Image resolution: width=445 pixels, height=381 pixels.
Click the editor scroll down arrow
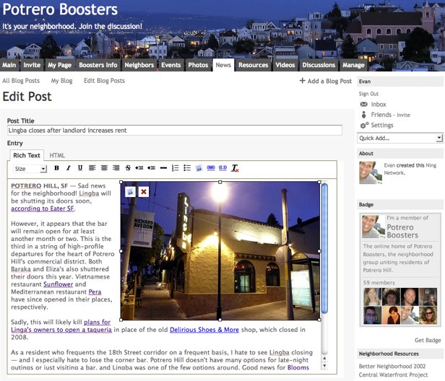pyautogui.click(x=324, y=366)
